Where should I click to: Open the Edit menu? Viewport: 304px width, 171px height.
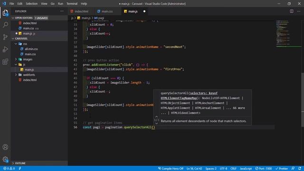click(20, 4)
